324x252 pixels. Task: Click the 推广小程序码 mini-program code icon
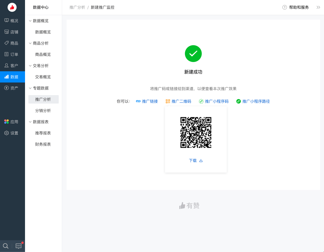(x=201, y=101)
